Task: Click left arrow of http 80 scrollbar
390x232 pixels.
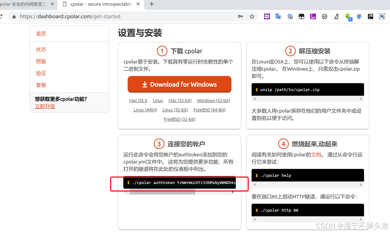Action: click(254, 219)
